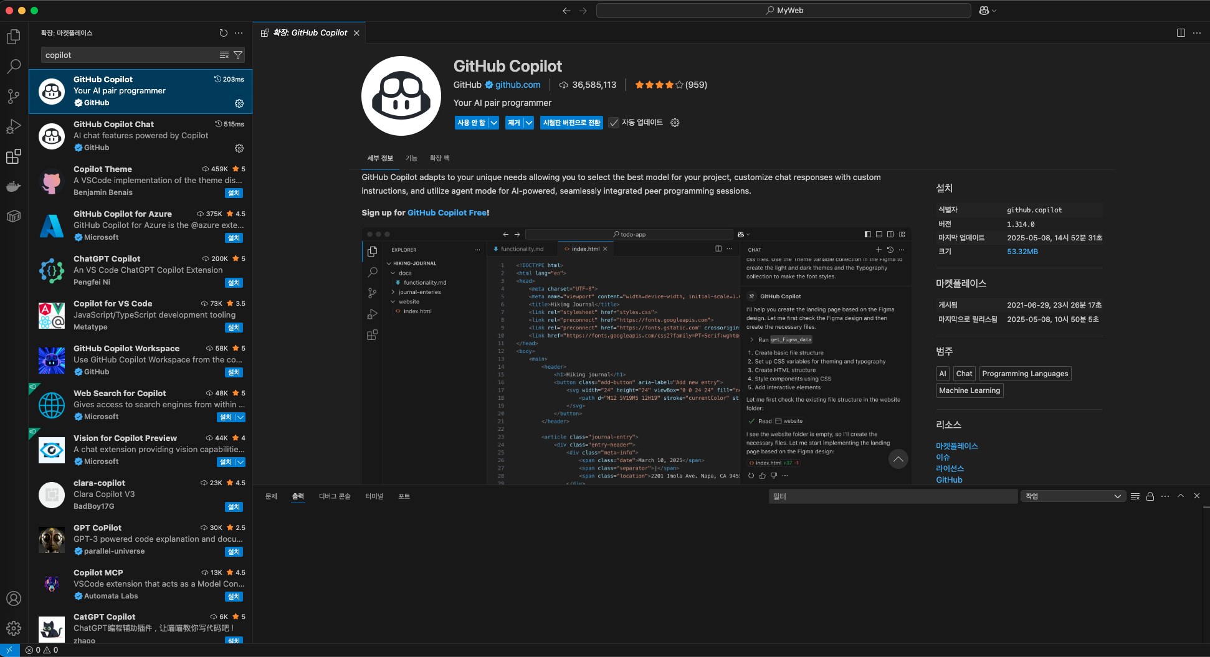
Task: Expand the disable button dropdown arrow
Action: pyautogui.click(x=494, y=123)
